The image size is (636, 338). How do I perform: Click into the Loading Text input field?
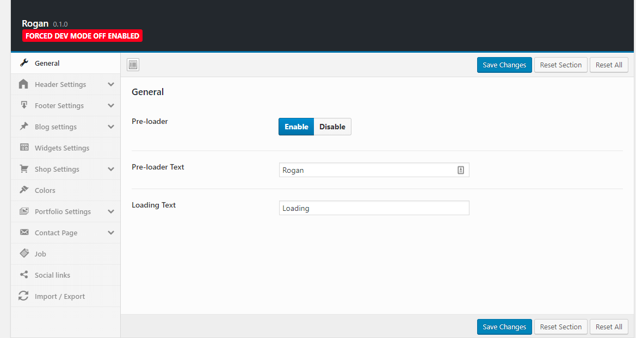tap(374, 208)
